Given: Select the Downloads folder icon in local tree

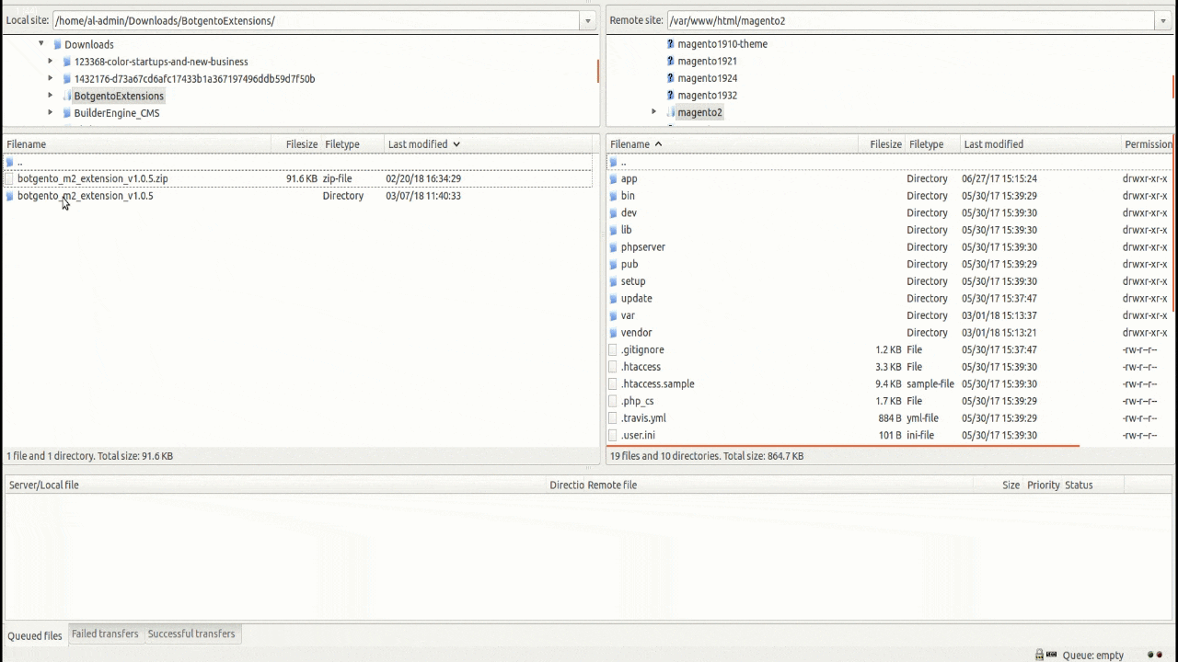Looking at the screenshot, I should (x=57, y=44).
